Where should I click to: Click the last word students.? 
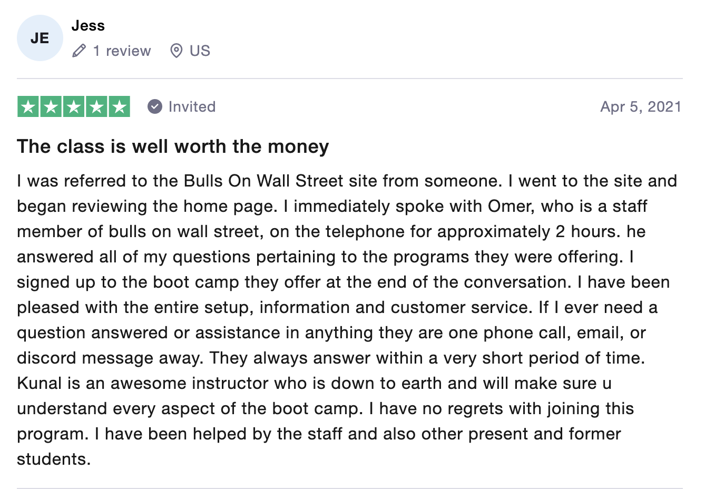click(x=54, y=459)
